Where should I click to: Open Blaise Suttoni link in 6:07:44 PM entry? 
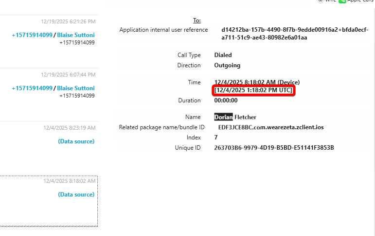[76, 88]
